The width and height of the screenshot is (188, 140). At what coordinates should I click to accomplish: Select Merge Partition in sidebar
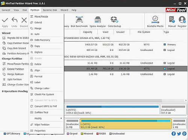[x=13, y=74]
